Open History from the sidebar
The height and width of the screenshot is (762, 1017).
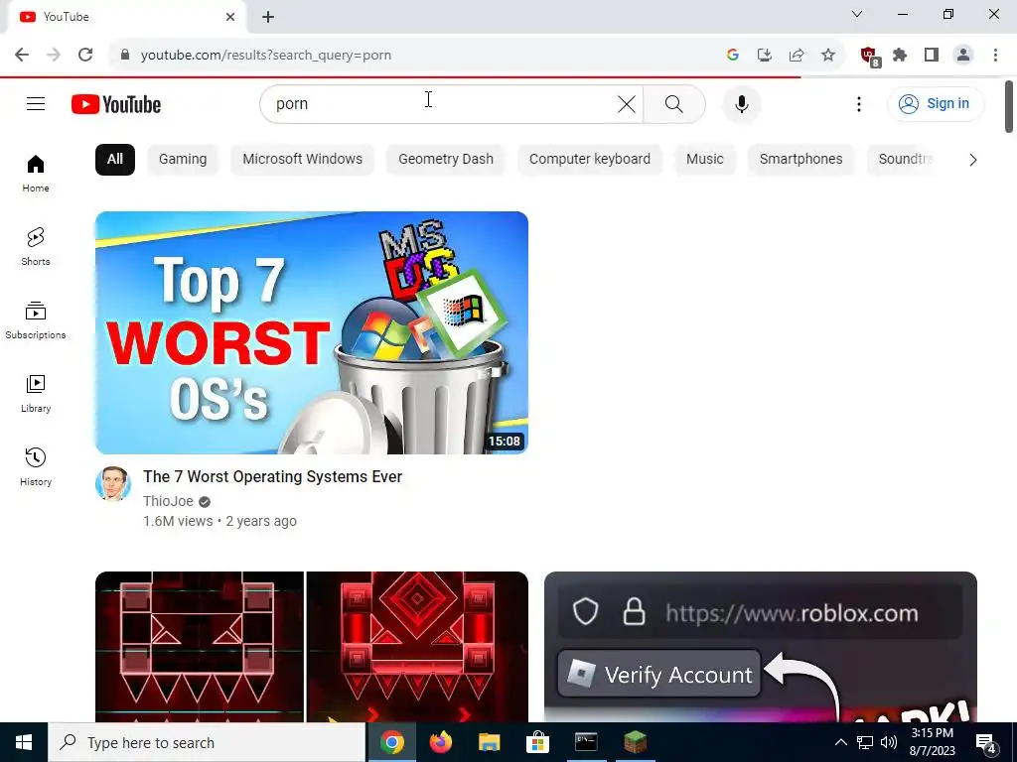point(36,466)
